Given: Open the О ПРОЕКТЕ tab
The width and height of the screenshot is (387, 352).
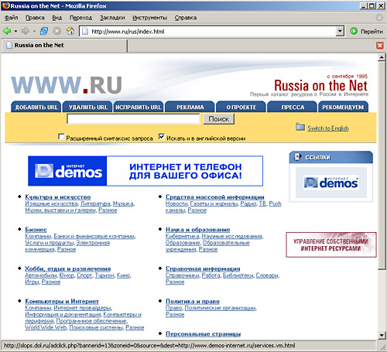Looking at the screenshot, I should coord(241,107).
